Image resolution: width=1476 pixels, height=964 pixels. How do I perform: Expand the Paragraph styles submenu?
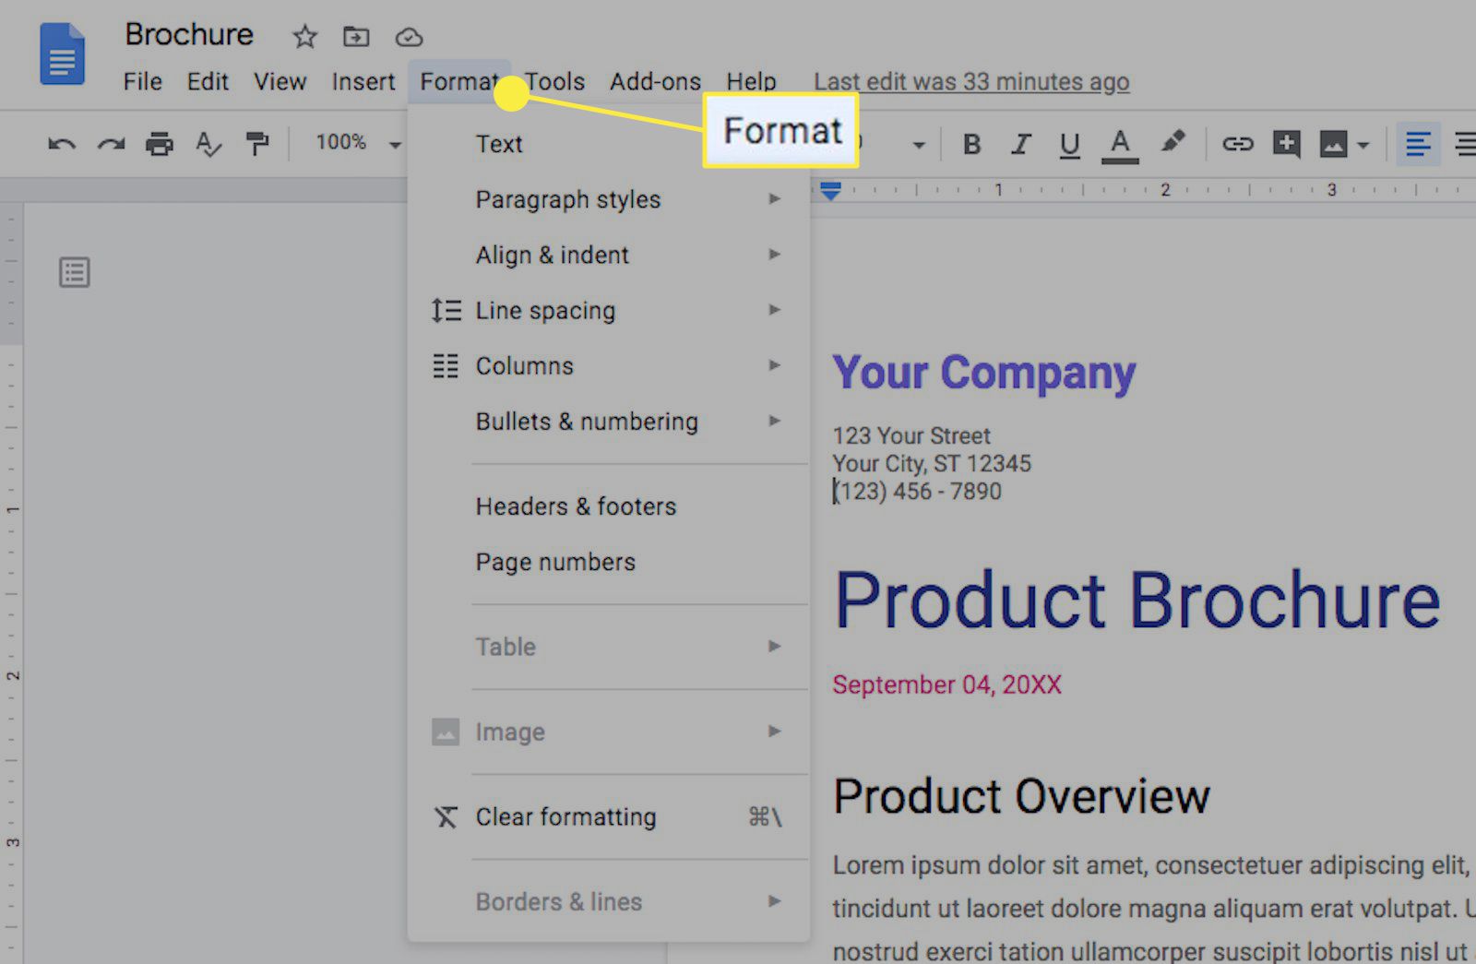[609, 199]
